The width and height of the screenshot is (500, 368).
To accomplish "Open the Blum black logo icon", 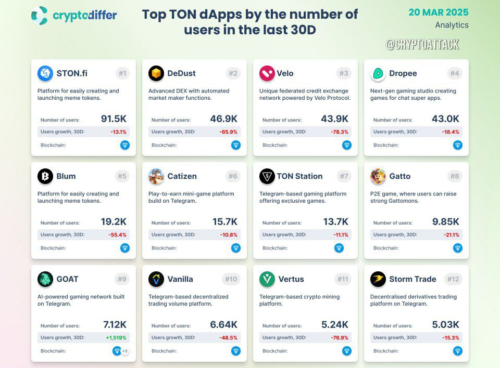I will point(45,176).
